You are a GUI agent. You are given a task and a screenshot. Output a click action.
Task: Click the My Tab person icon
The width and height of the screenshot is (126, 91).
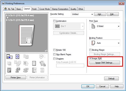(x=6, y=9)
